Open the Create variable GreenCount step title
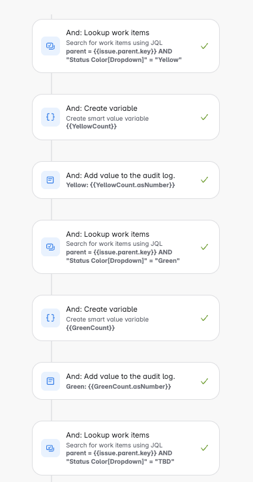Image resolution: width=253 pixels, height=482 pixels. point(102,309)
